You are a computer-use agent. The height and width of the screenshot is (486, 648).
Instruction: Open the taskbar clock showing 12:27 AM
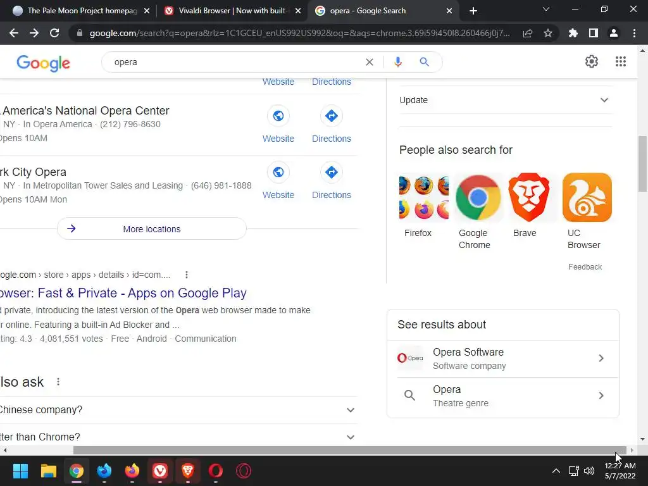(x=620, y=471)
